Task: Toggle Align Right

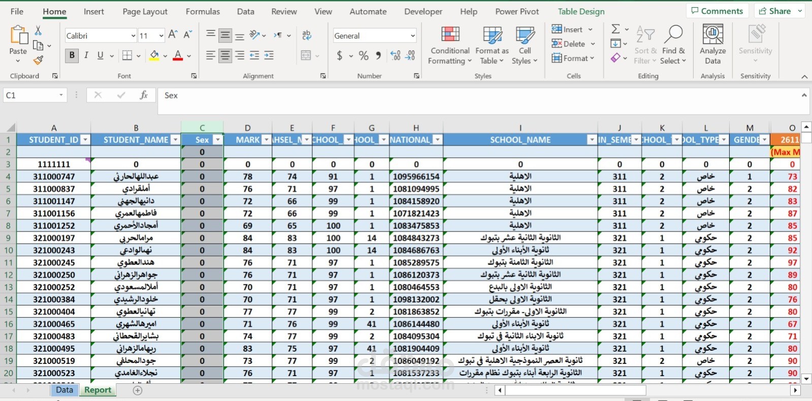Action: coord(240,55)
